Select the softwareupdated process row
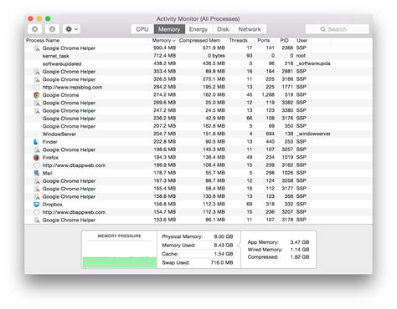The height and width of the screenshot is (309, 397). pyautogui.click(x=198, y=63)
